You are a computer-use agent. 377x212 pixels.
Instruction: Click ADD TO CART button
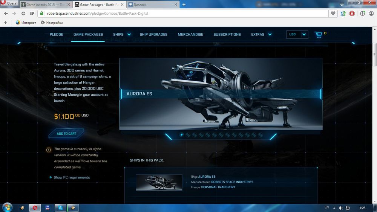pos(66,134)
